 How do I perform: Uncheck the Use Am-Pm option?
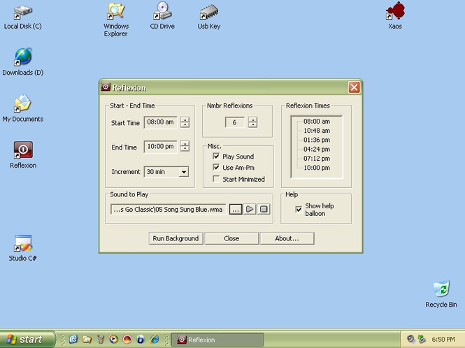coord(216,168)
